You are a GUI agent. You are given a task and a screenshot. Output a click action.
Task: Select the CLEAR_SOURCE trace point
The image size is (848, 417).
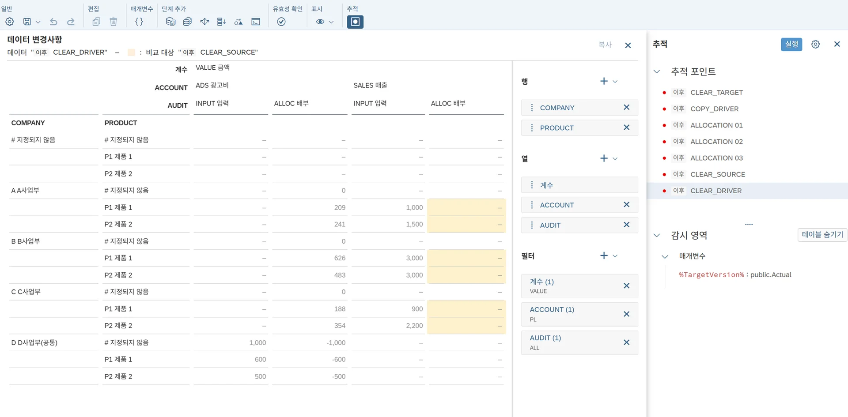pos(717,174)
